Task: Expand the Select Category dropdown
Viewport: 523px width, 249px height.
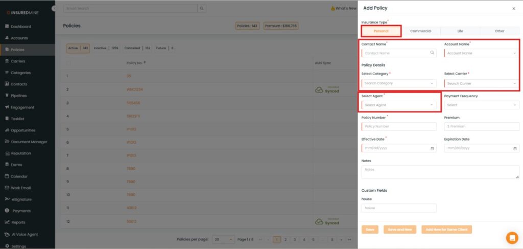Action: point(399,83)
